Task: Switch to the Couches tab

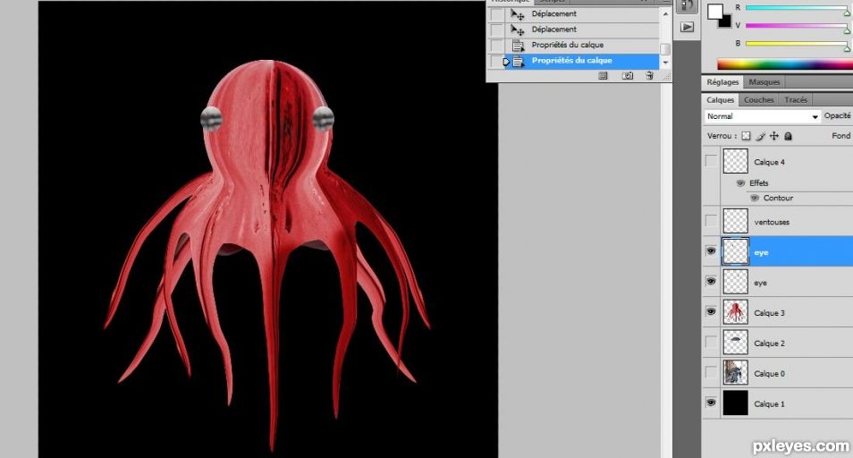Action: [758, 100]
